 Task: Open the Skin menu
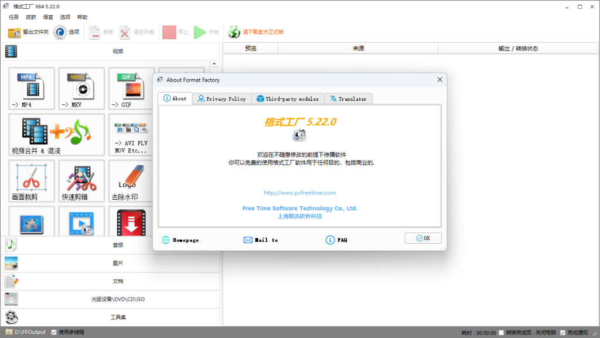tap(31, 17)
